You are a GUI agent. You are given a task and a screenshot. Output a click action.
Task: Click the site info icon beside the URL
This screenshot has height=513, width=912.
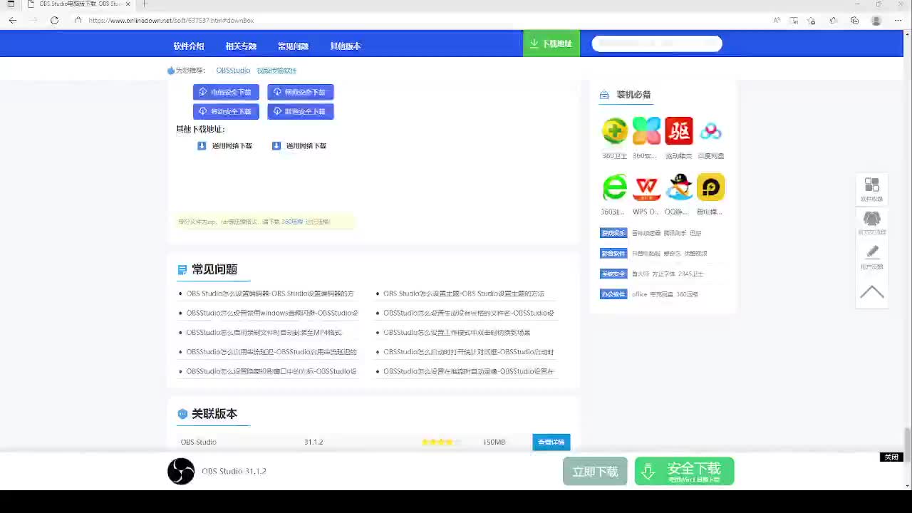coord(78,20)
